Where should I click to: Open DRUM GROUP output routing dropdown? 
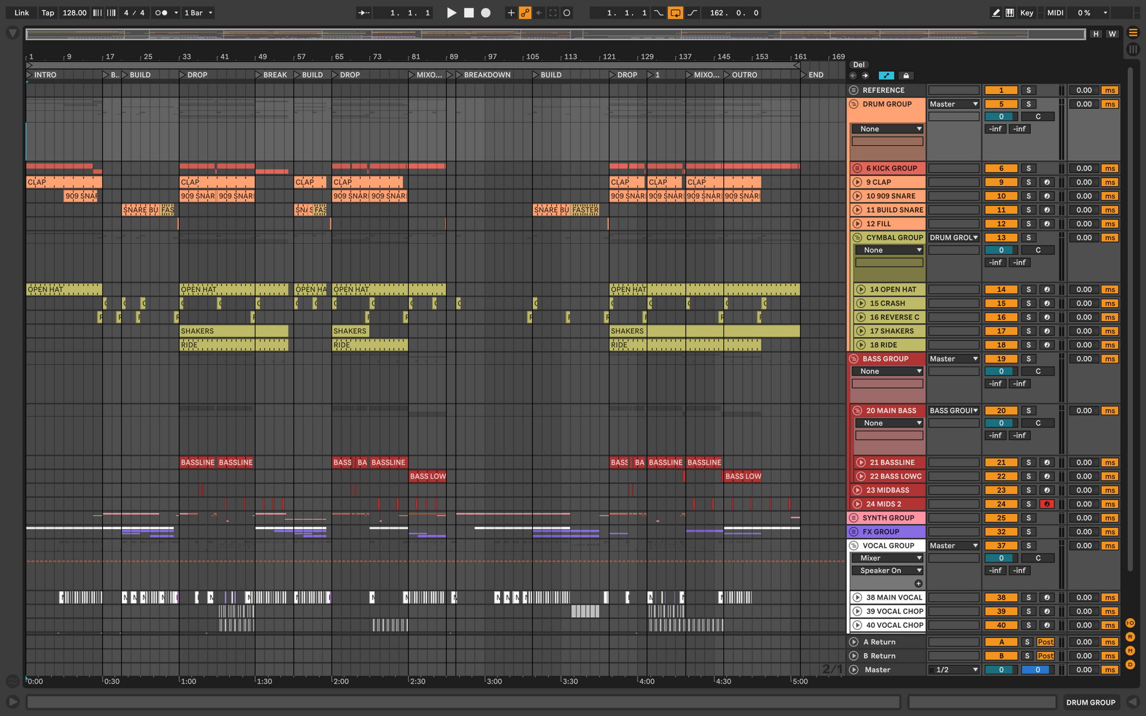(953, 104)
